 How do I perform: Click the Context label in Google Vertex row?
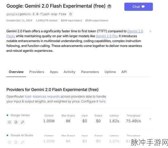49,116
